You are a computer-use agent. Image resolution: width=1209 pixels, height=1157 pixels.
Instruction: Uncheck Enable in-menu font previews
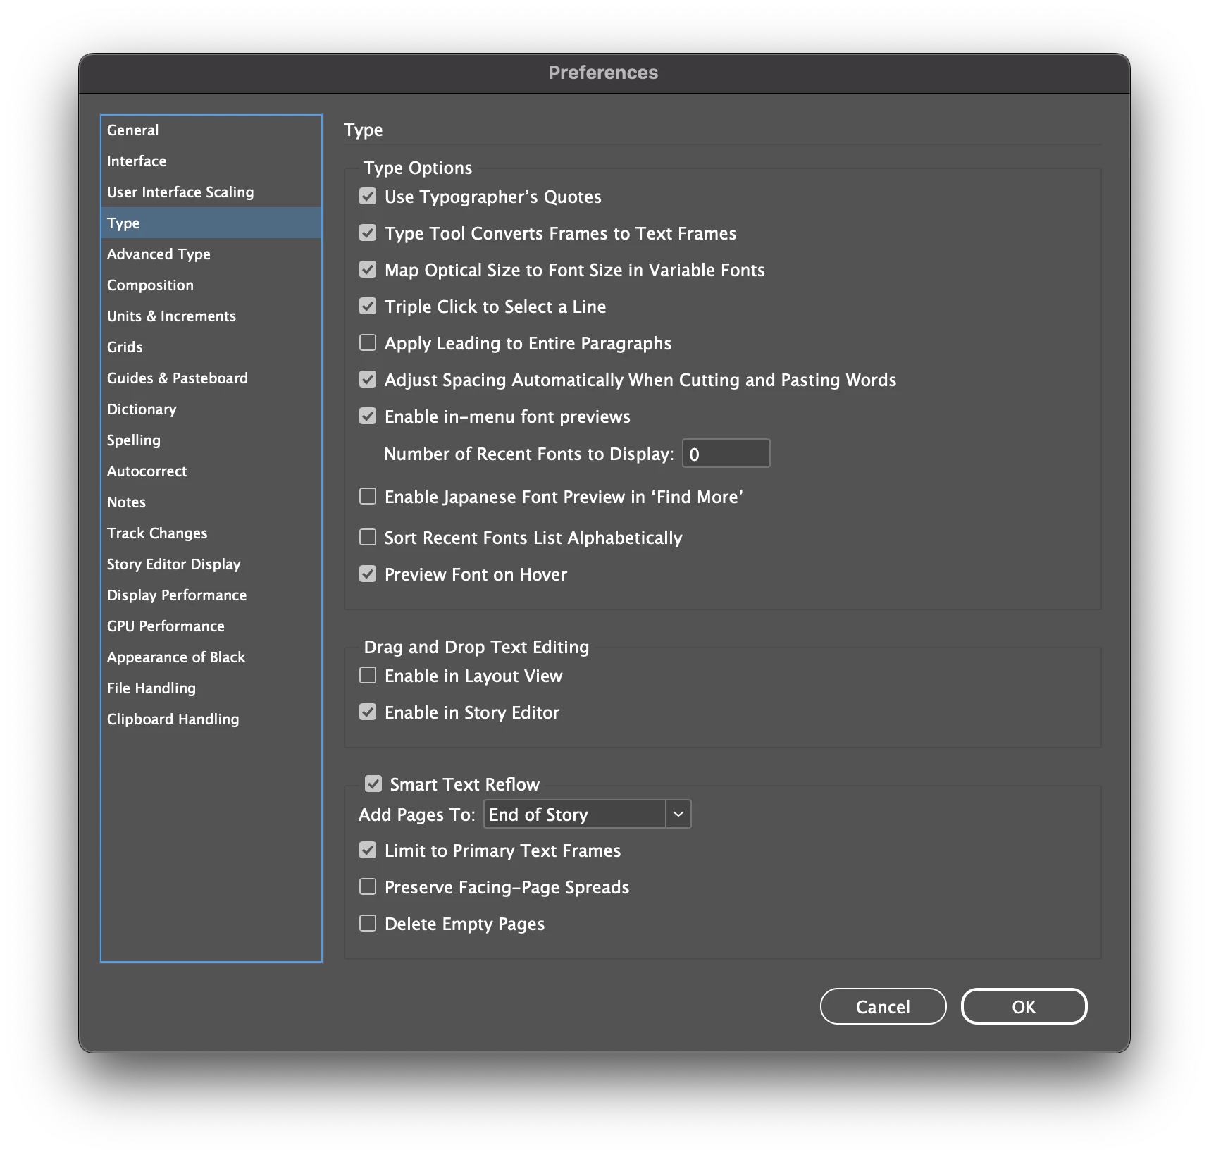tap(368, 416)
